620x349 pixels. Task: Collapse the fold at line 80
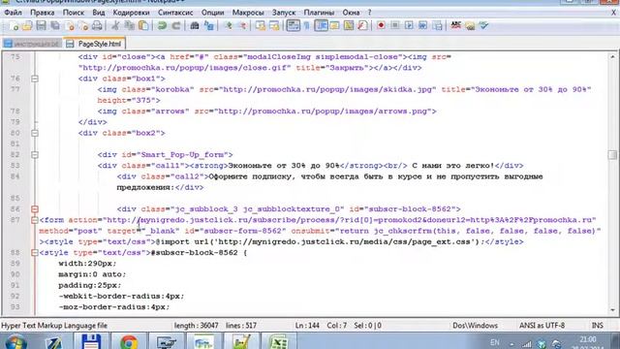35,133
